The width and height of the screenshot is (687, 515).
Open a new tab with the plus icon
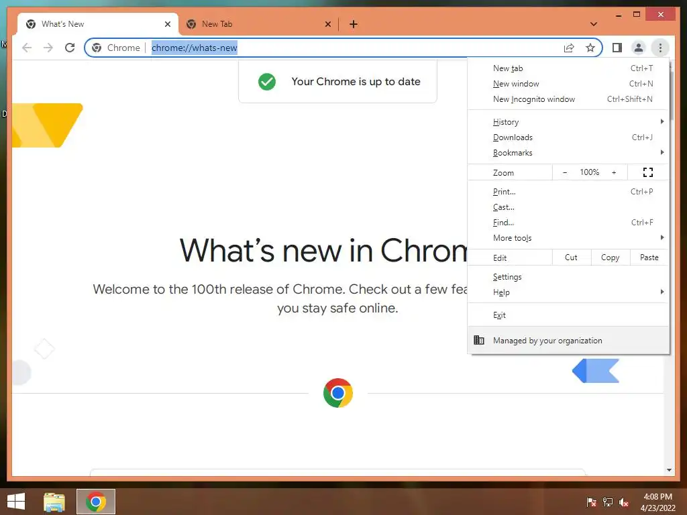coord(354,24)
